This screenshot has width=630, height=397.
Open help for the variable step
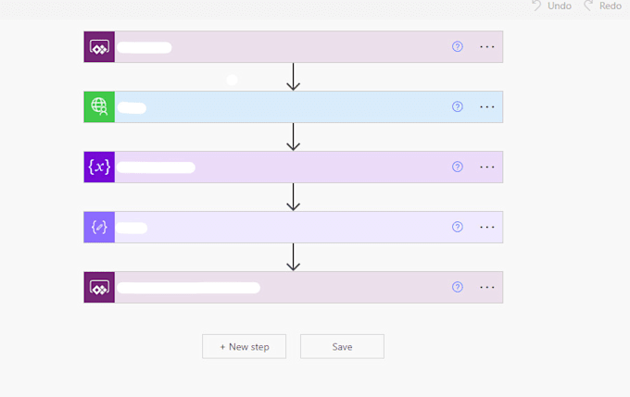(x=457, y=167)
